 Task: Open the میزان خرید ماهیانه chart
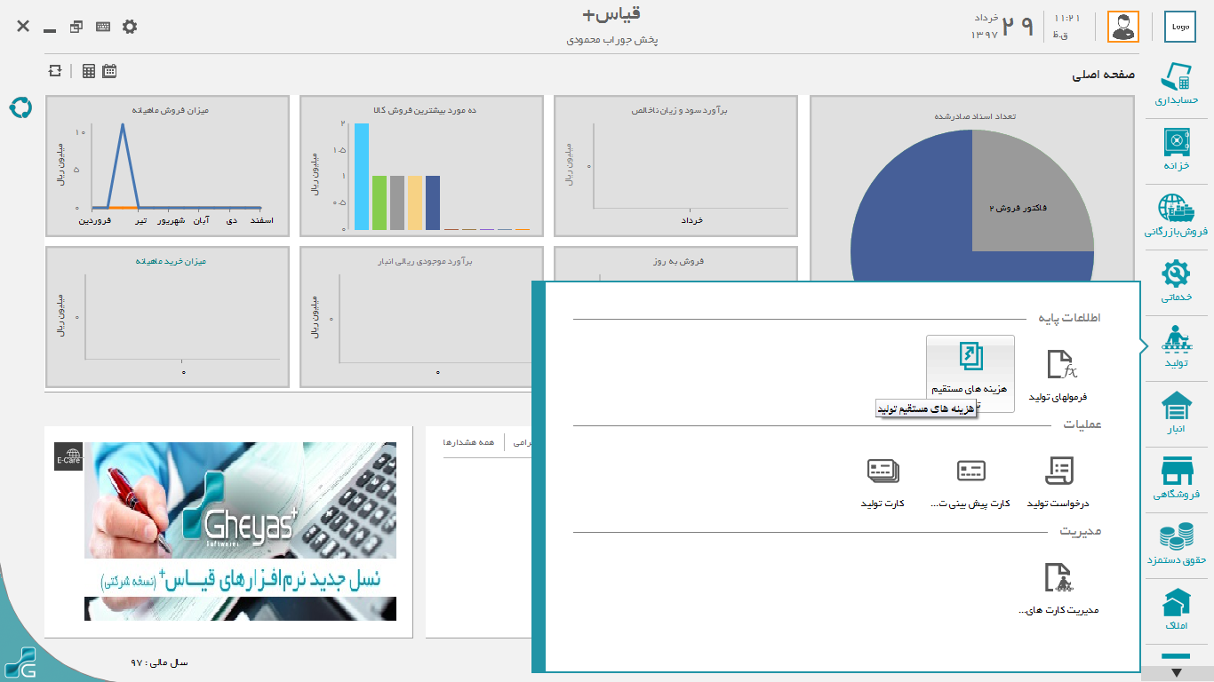point(168,317)
